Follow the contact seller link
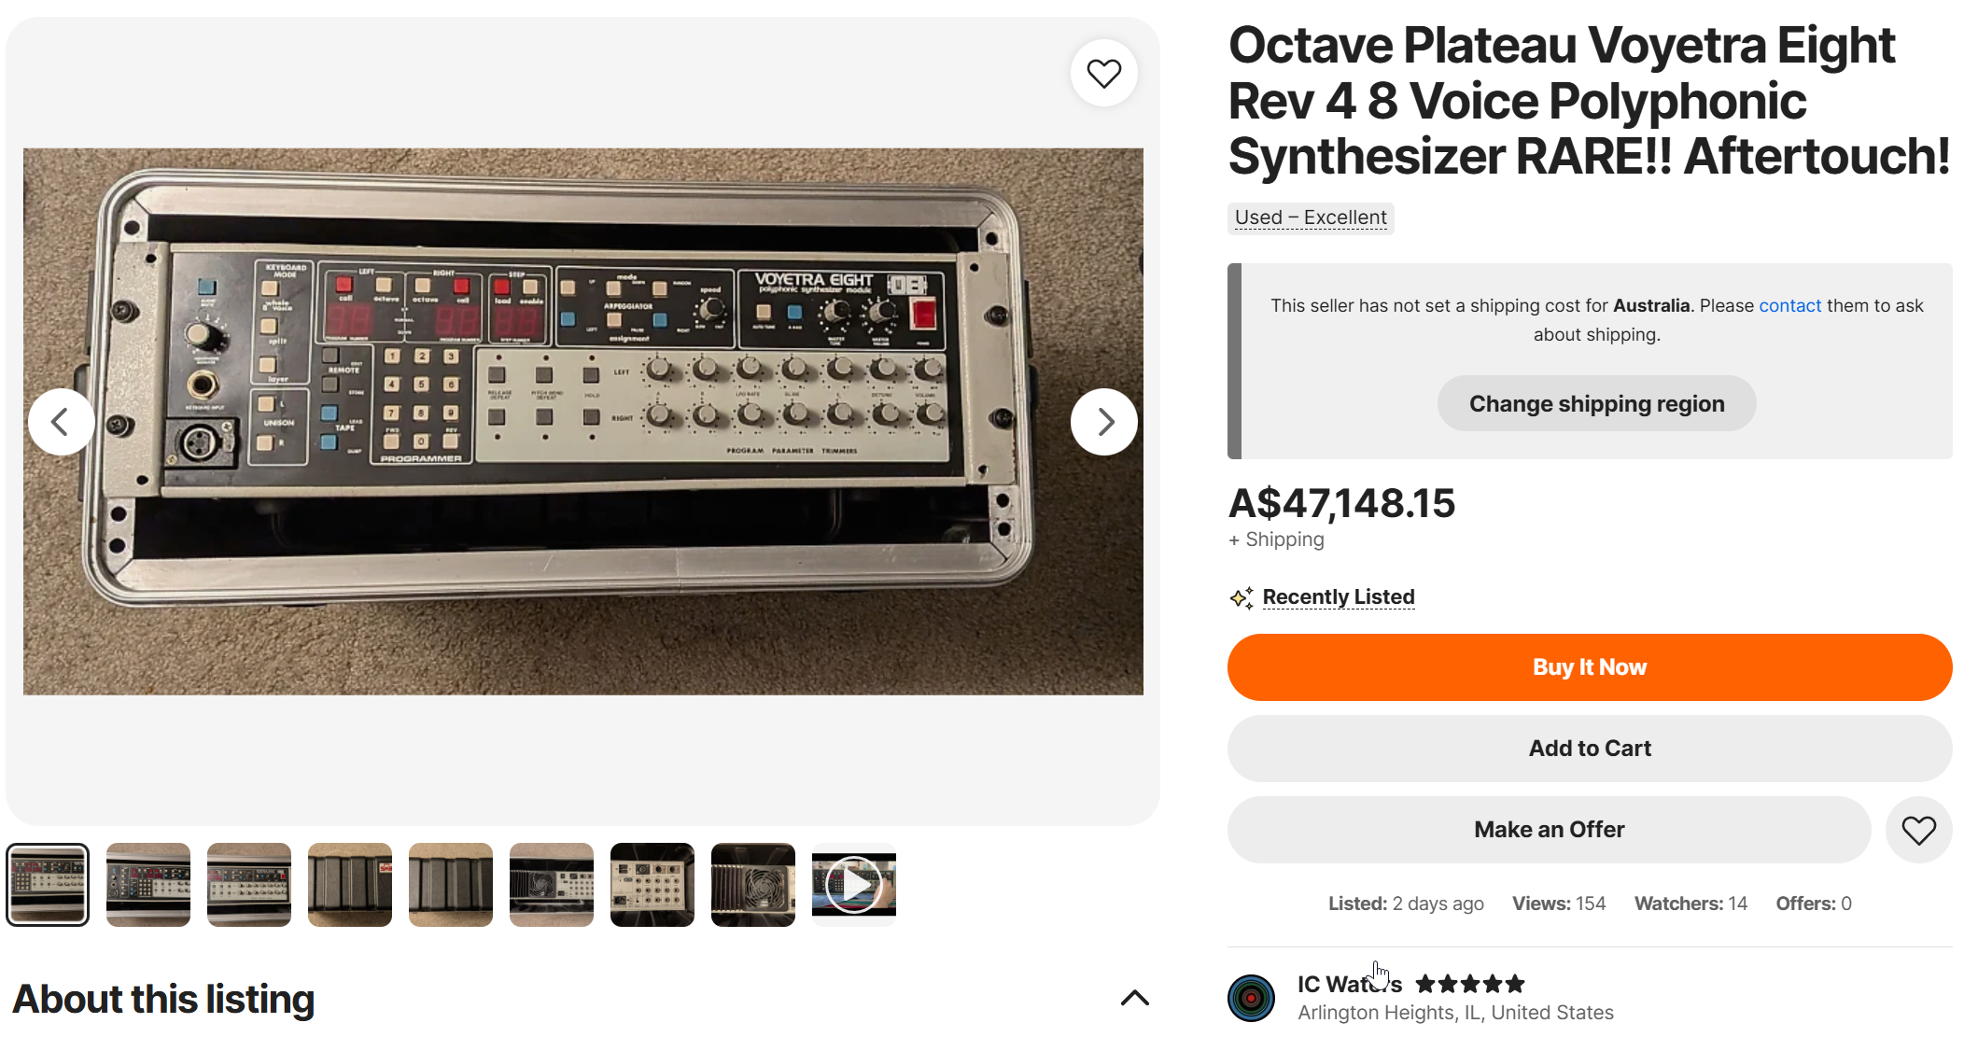Screen dimensions: 1978x1037 (1789, 305)
